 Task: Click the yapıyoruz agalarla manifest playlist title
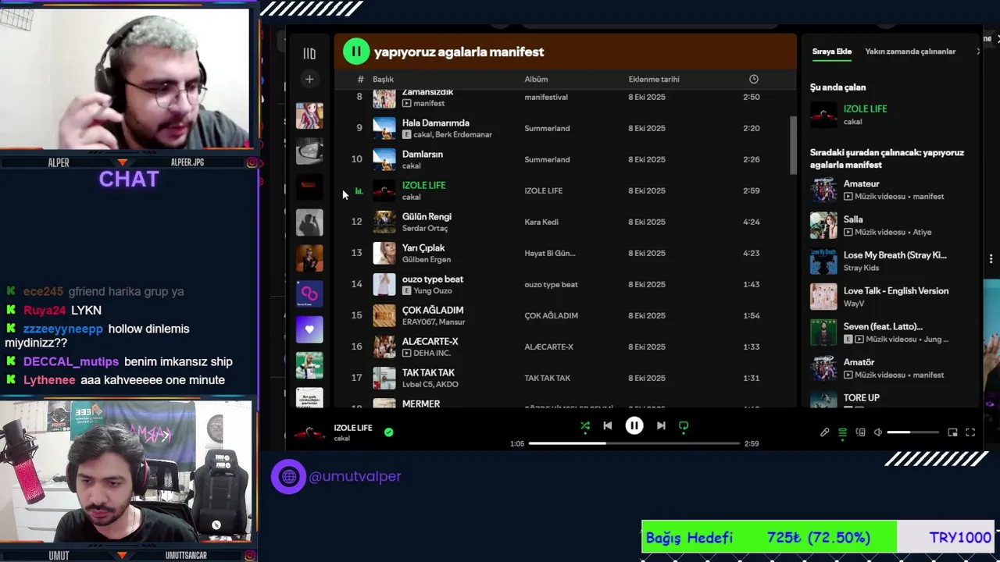click(x=459, y=52)
